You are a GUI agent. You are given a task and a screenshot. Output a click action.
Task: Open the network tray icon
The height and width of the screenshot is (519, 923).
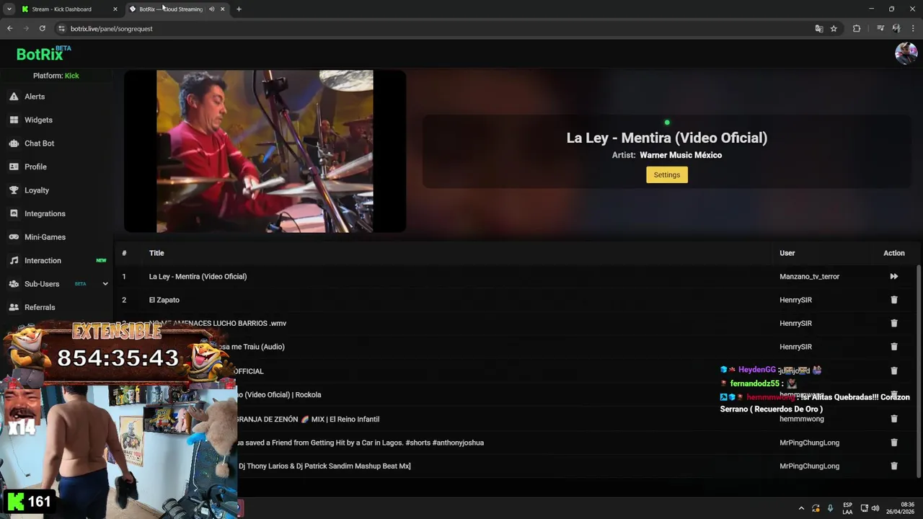865,508
